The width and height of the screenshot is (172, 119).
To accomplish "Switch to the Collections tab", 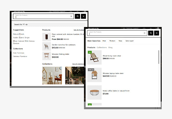I will click(x=102, y=47).
